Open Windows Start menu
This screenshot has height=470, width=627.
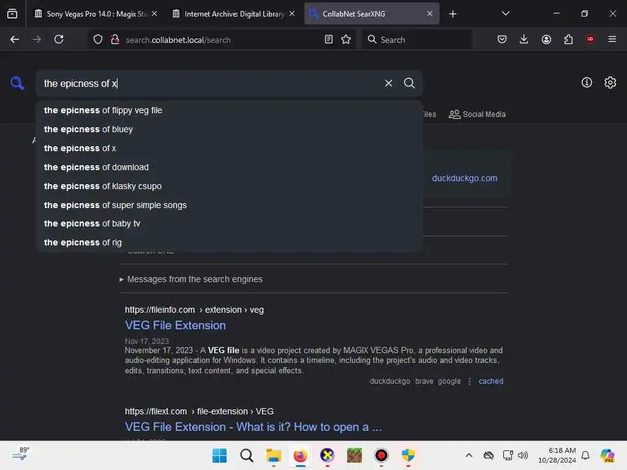(x=219, y=455)
